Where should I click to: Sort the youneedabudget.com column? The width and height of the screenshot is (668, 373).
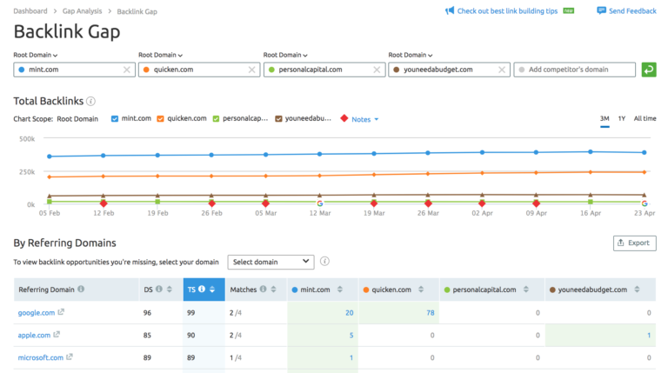click(637, 290)
